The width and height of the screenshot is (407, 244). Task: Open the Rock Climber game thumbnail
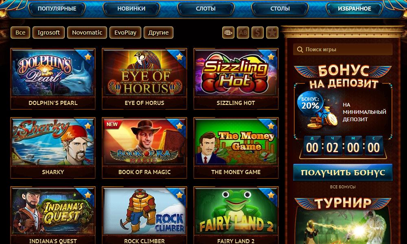(x=144, y=211)
